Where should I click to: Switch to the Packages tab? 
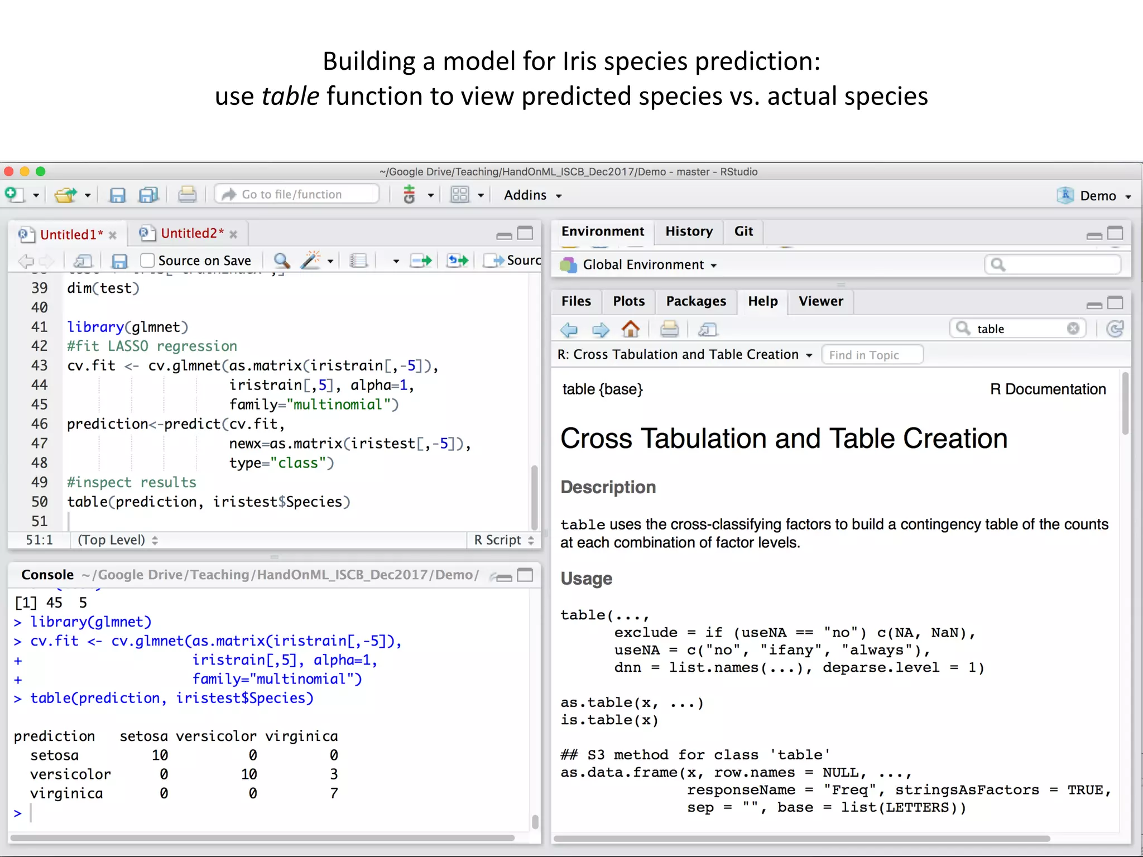pos(696,301)
